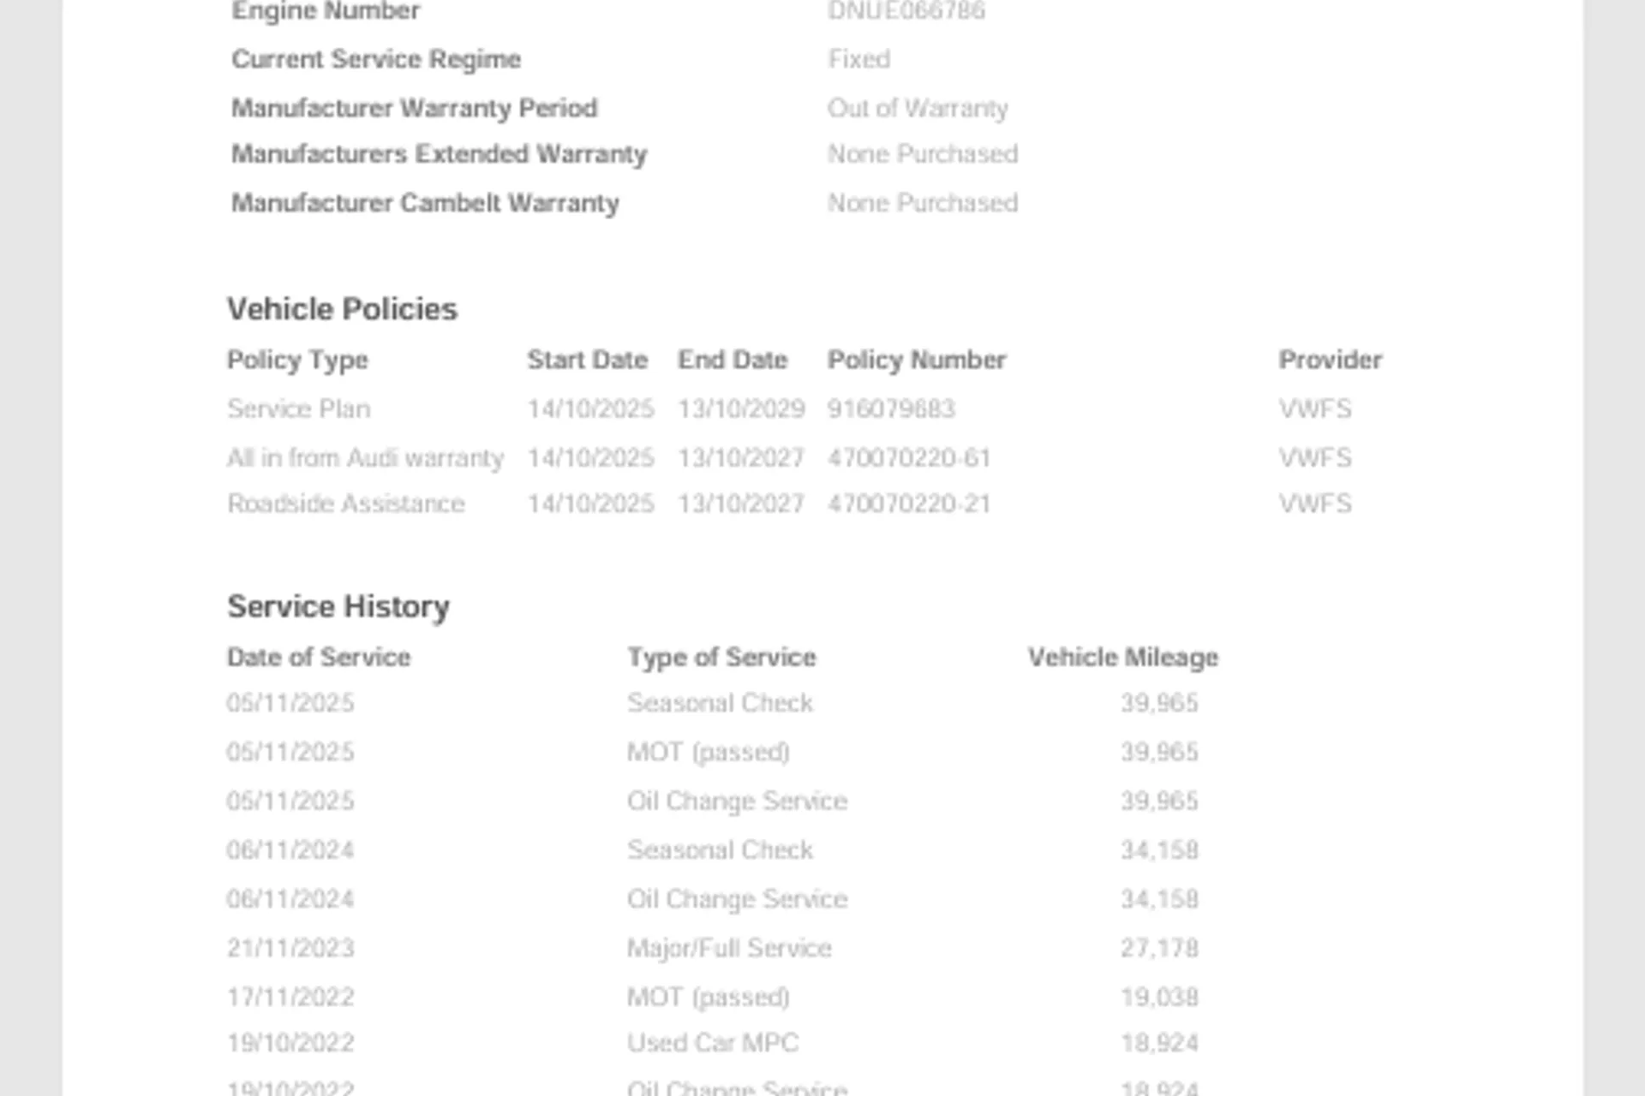Select the Major/Full Service entry
The image size is (1645, 1096).
(713, 948)
